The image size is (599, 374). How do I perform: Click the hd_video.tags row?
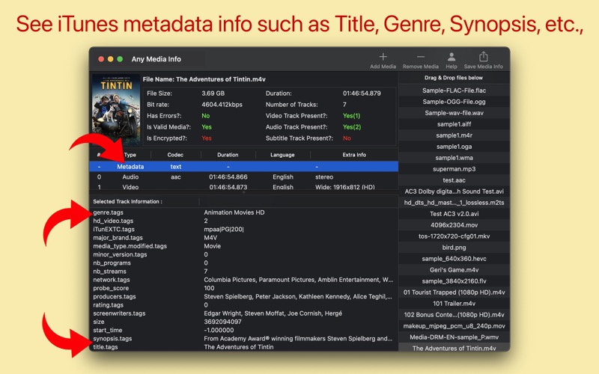(x=244, y=221)
